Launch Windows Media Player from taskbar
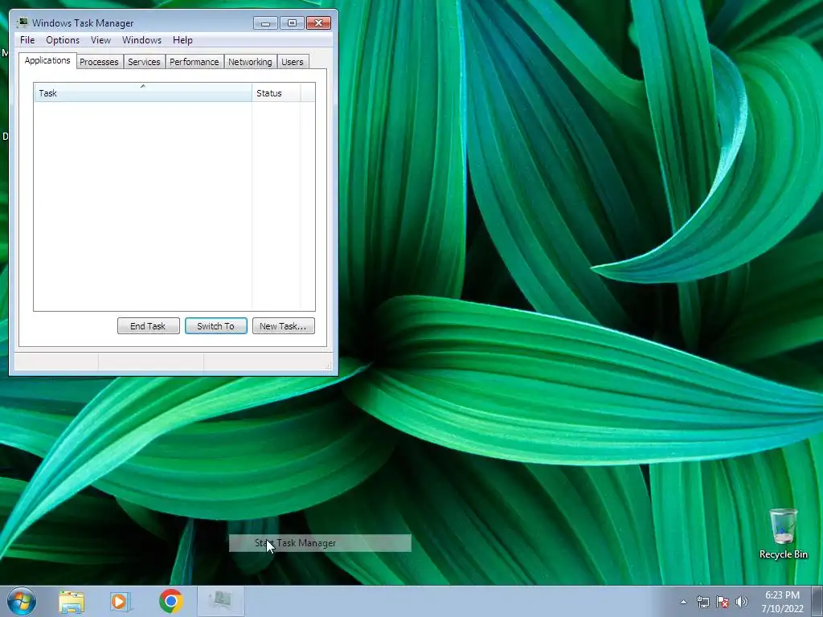Image resolution: width=823 pixels, height=617 pixels. 121,601
